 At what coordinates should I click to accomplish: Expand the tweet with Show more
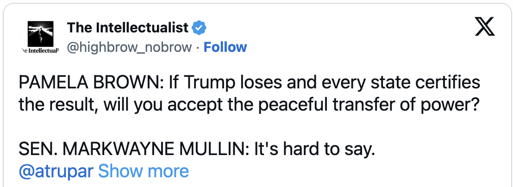[x=144, y=171]
